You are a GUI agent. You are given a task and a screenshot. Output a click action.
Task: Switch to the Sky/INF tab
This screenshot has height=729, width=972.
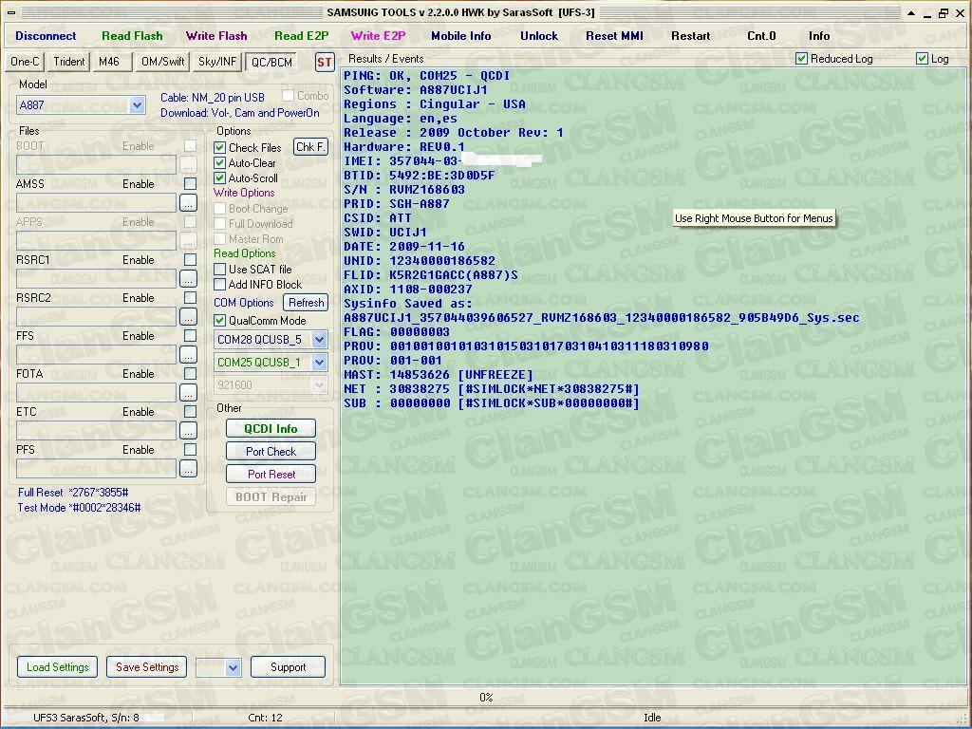pos(217,62)
